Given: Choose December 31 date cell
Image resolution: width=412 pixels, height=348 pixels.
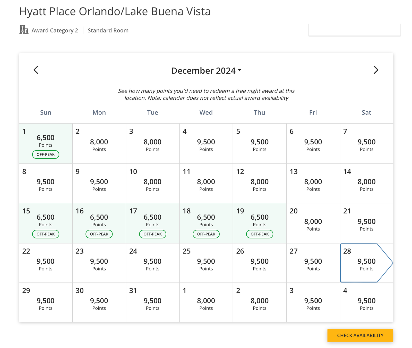Looking at the screenshot, I should [x=152, y=302].
